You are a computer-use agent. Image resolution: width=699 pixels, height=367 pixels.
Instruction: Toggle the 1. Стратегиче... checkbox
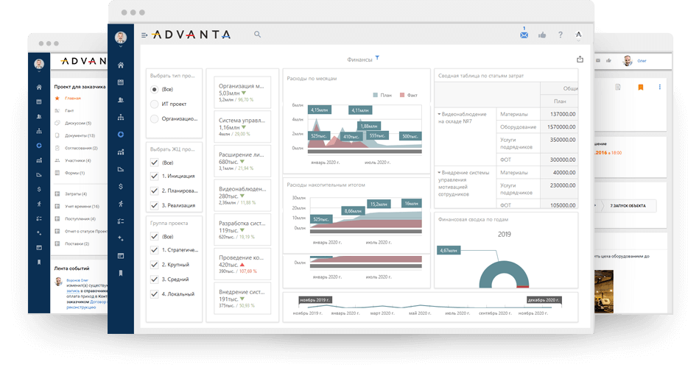point(154,250)
